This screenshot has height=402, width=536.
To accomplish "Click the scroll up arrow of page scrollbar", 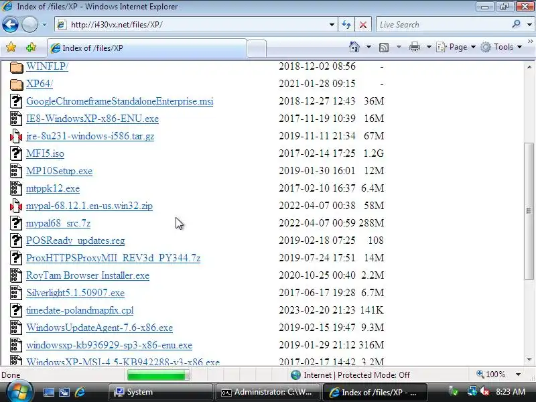I will pyautogui.click(x=529, y=67).
